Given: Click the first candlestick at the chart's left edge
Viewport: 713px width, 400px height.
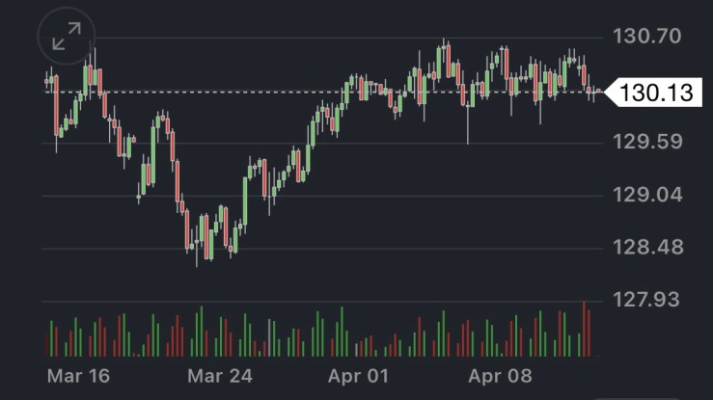Looking at the screenshot, I should coord(47,82).
